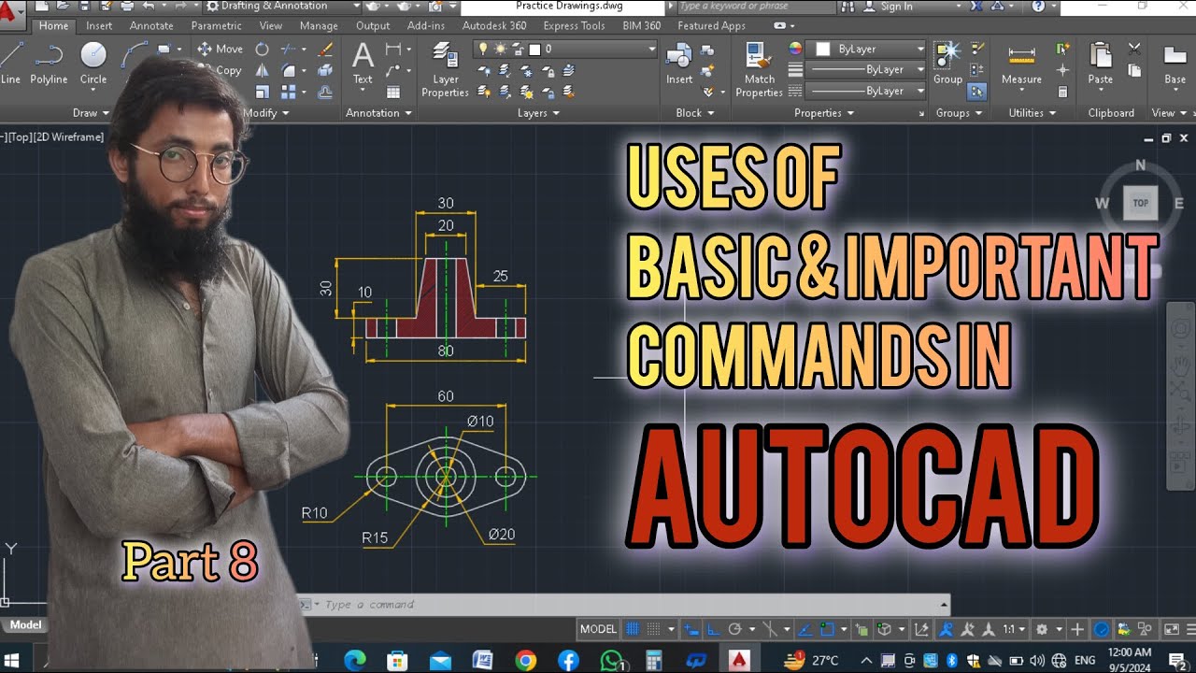1196x673 pixels.
Task: Switch to the Home ribbon tab
Action: click(53, 26)
